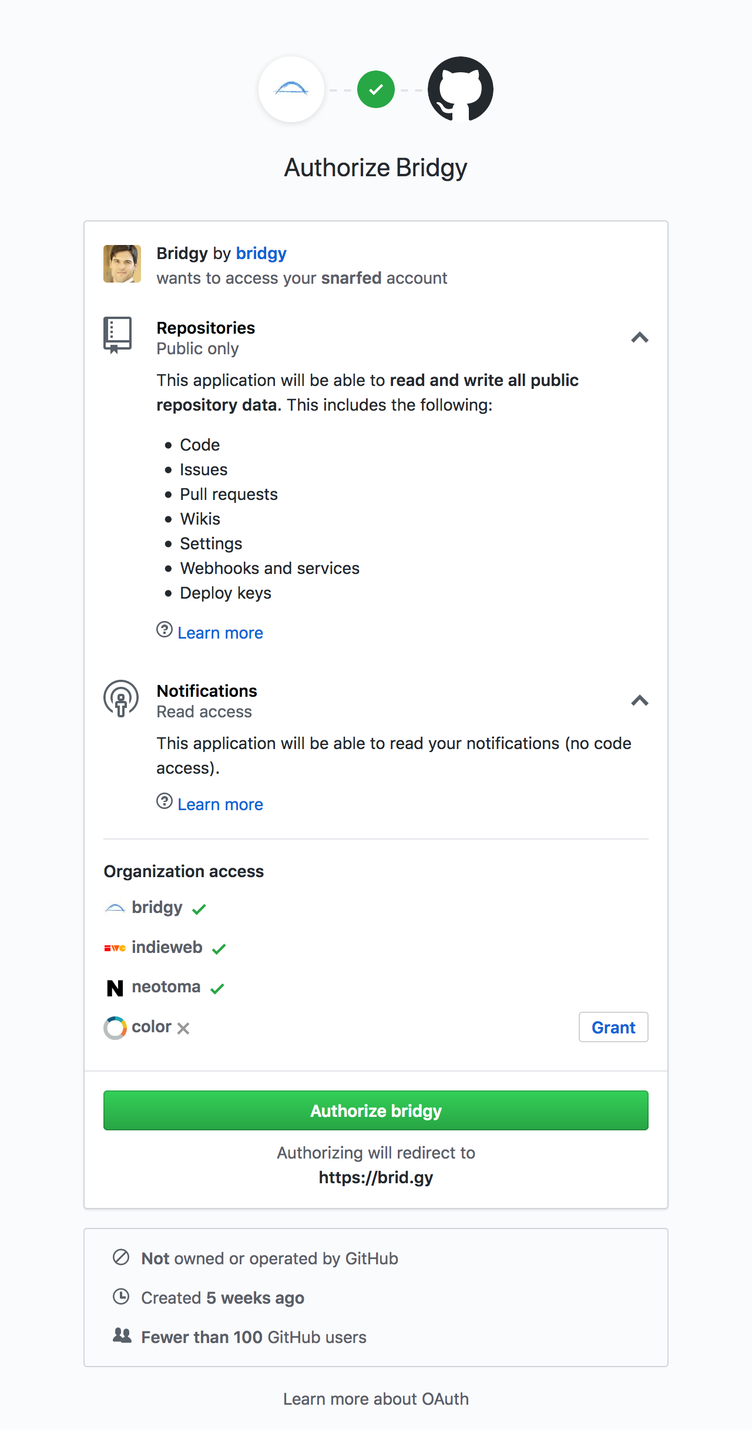Click the GitHub Octocat logo
This screenshot has height=1430, width=752.
461,89
